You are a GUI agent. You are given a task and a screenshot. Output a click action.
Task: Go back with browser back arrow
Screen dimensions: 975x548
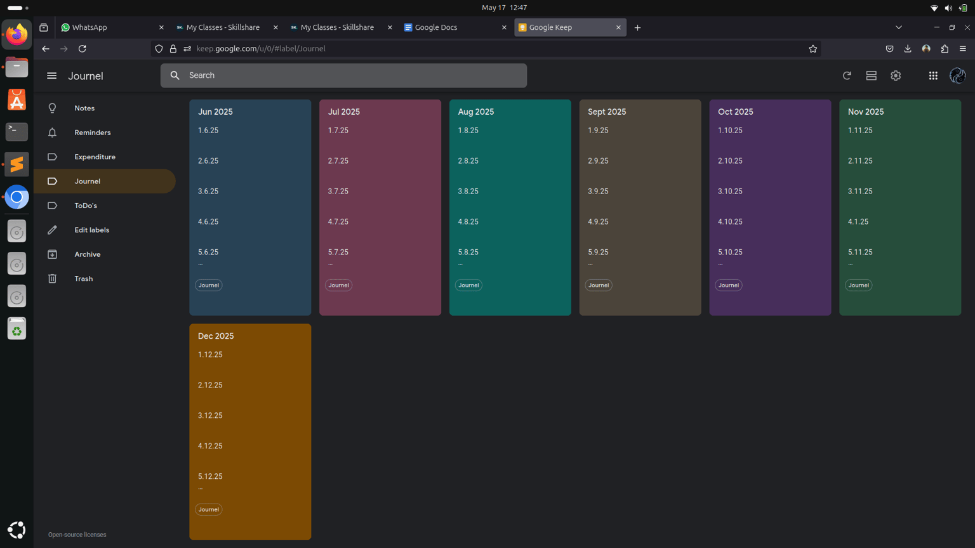pyautogui.click(x=46, y=49)
